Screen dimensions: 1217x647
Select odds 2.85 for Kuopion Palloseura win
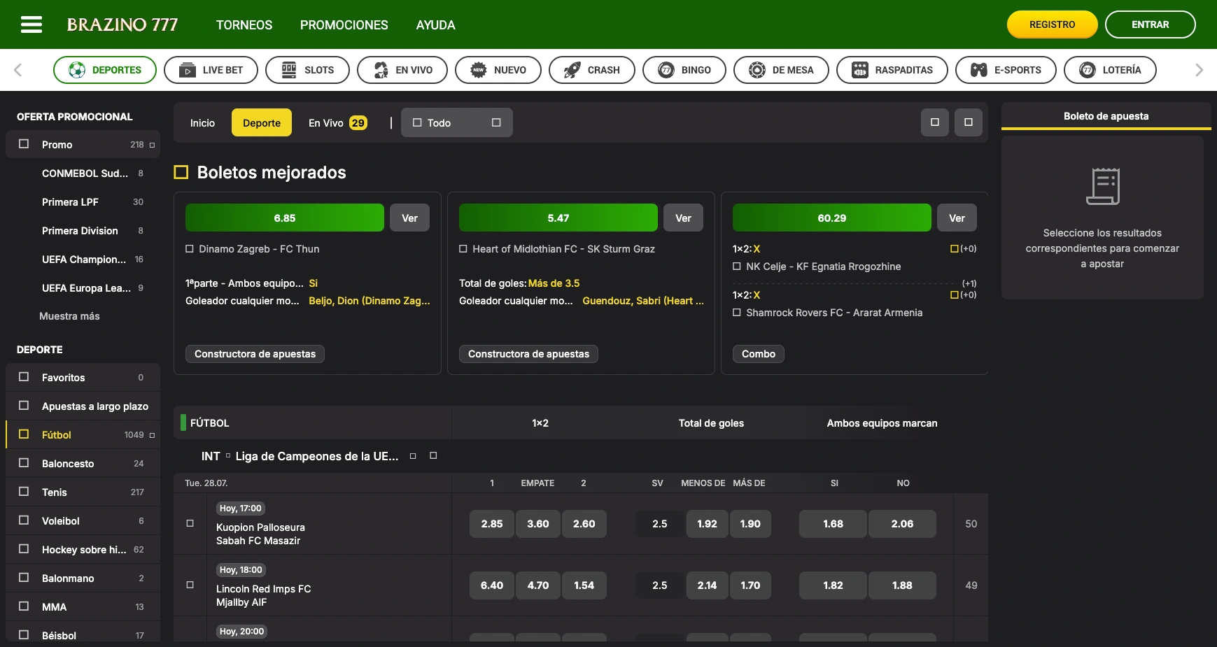(x=492, y=524)
